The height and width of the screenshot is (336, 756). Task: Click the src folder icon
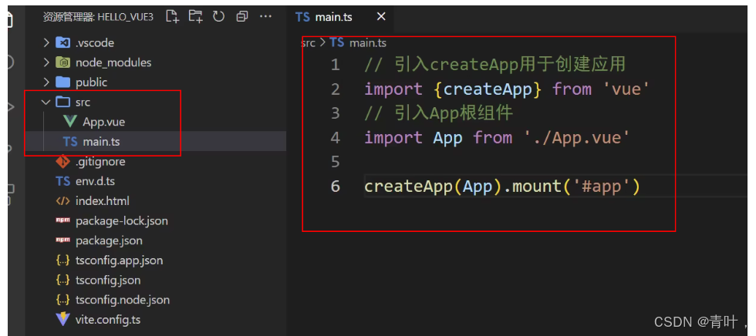(63, 102)
